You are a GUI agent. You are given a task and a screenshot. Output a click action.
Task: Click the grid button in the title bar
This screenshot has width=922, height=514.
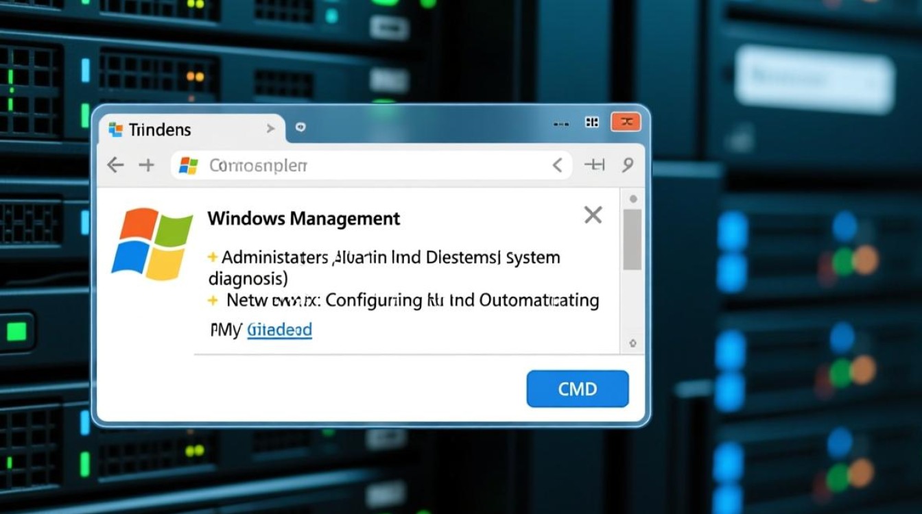click(x=591, y=123)
